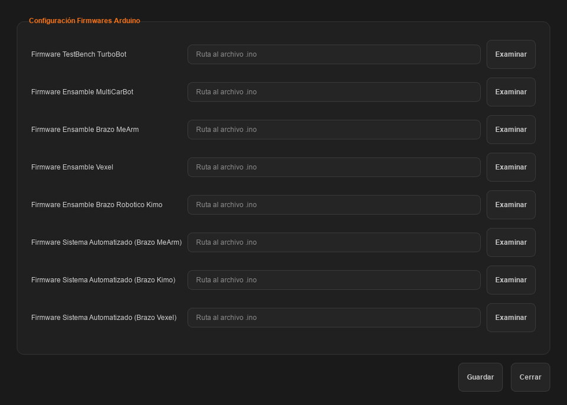Focus Sistema Automatizado (Brazo MeArm) path field
Screen dimensions: 567x405
tap(334, 242)
